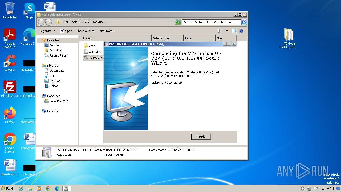Sort files by the Size column header
This screenshot has height=192, width=341.
pos(226,38)
